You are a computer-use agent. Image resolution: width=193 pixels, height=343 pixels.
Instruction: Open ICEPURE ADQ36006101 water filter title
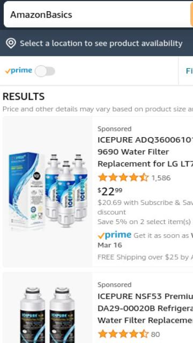pyautogui.click(x=145, y=152)
